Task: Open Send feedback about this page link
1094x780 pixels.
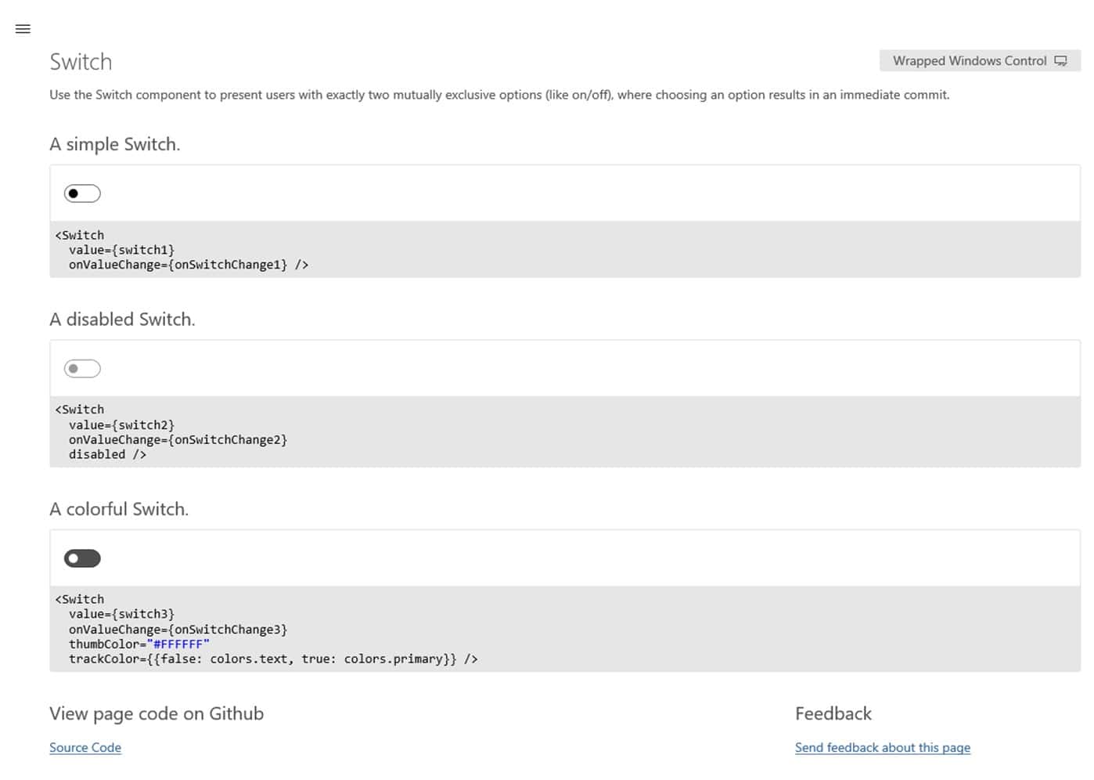Action: coord(883,748)
